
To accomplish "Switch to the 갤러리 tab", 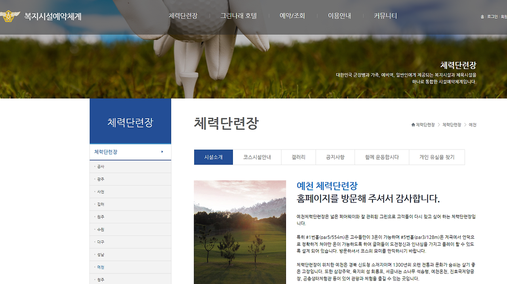I will tap(298, 157).
